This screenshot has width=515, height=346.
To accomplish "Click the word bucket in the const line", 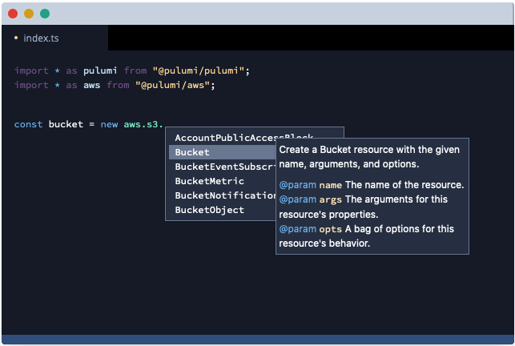I will tap(66, 124).
